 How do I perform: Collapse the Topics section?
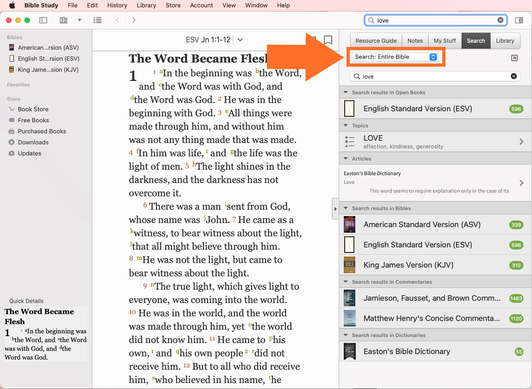(x=346, y=126)
